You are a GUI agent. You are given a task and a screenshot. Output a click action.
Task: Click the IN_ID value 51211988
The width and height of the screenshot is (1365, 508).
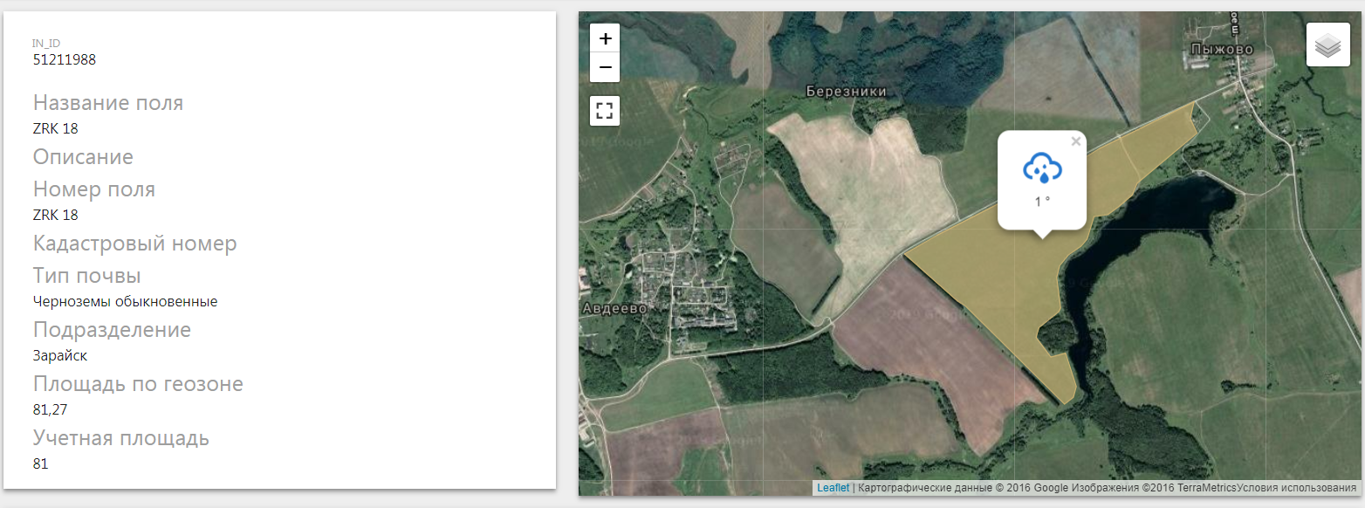coord(65,60)
